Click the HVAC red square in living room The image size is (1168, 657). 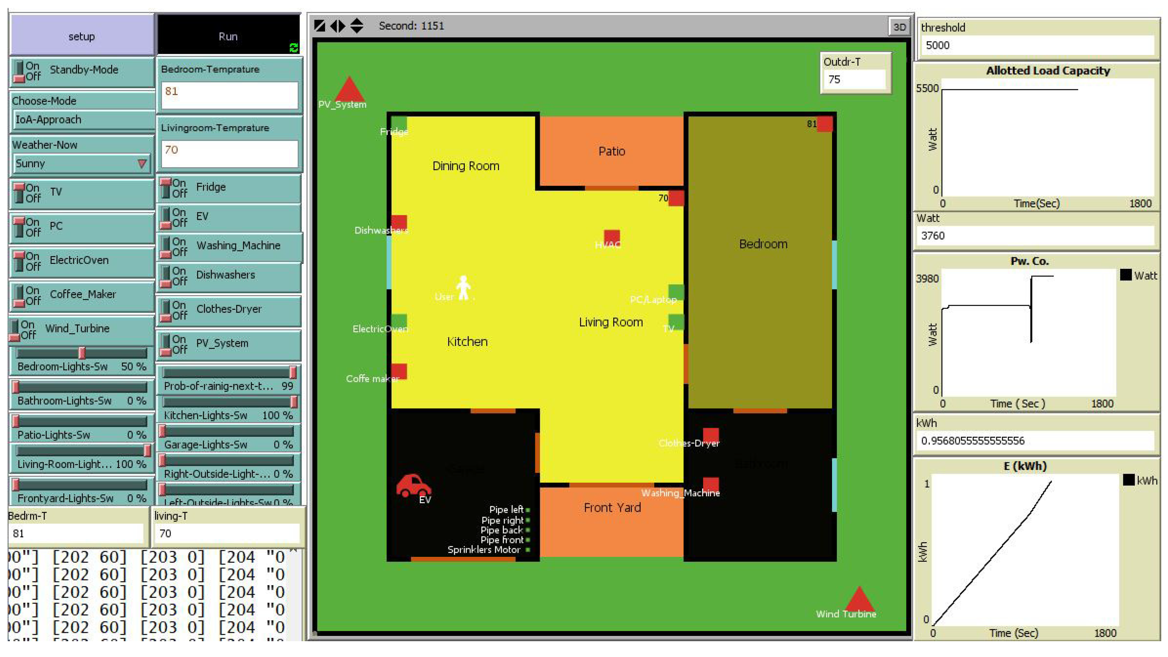(x=611, y=236)
